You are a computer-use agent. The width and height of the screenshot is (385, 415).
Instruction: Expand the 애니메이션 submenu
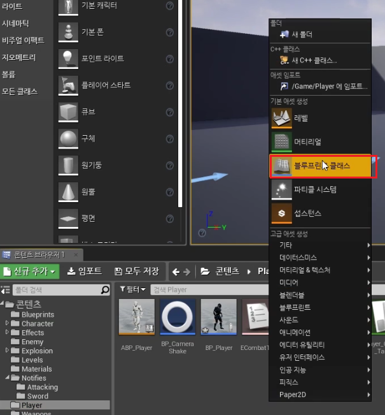[320, 332]
